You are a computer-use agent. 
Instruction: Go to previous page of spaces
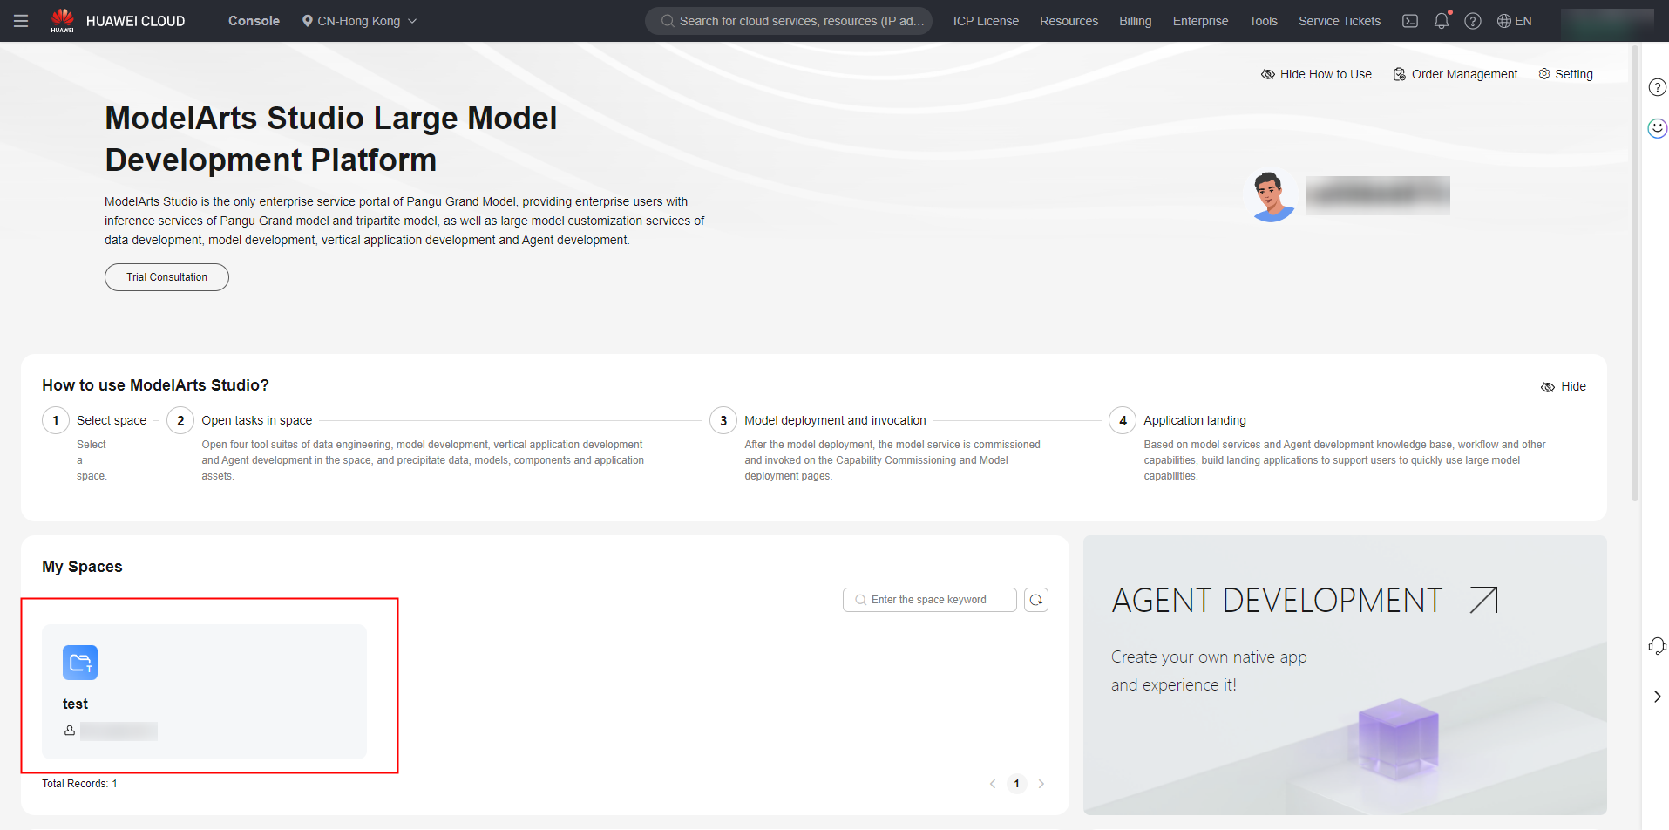[x=993, y=784]
